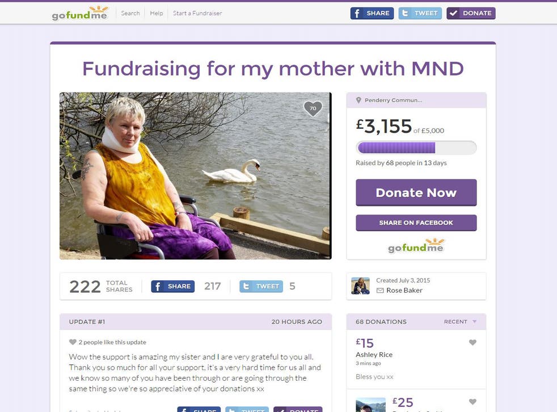
Task: Click envelope icon to contact Rose Baker
Action: tap(379, 291)
